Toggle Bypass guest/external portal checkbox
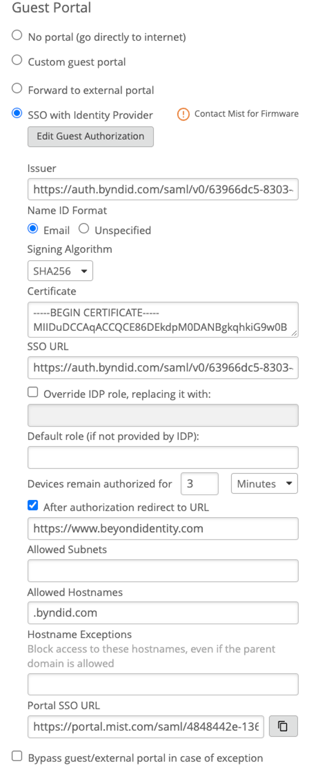Screen dimensions: 313x774 [x=17, y=757]
